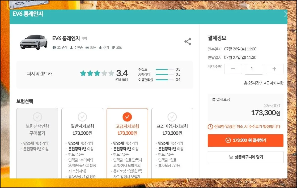The height and width of the screenshot is (188, 297).
Task: Select the 일반자차보험 insurance option
Action: pos(82,117)
